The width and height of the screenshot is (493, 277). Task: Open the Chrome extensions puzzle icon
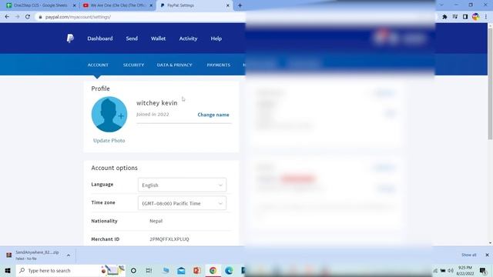(x=444, y=17)
